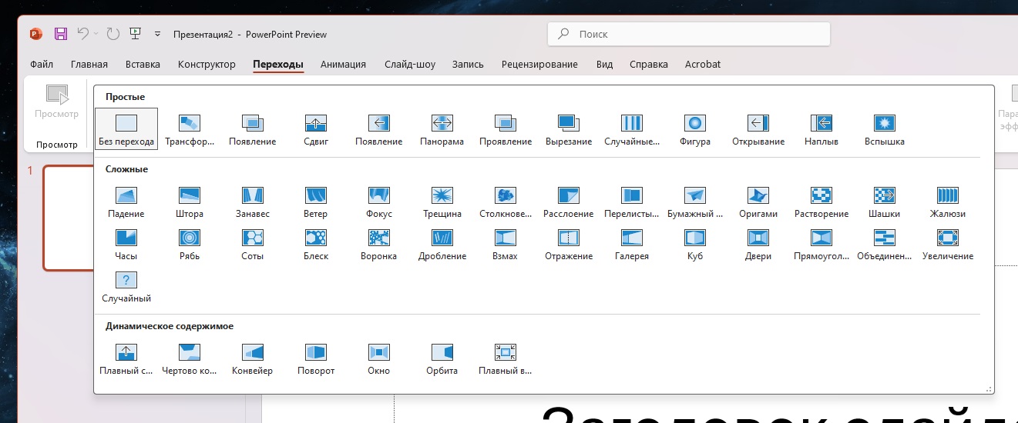The width and height of the screenshot is (1018, 423).
Task: Pick the Фокус transition
Action: (379, 201)
